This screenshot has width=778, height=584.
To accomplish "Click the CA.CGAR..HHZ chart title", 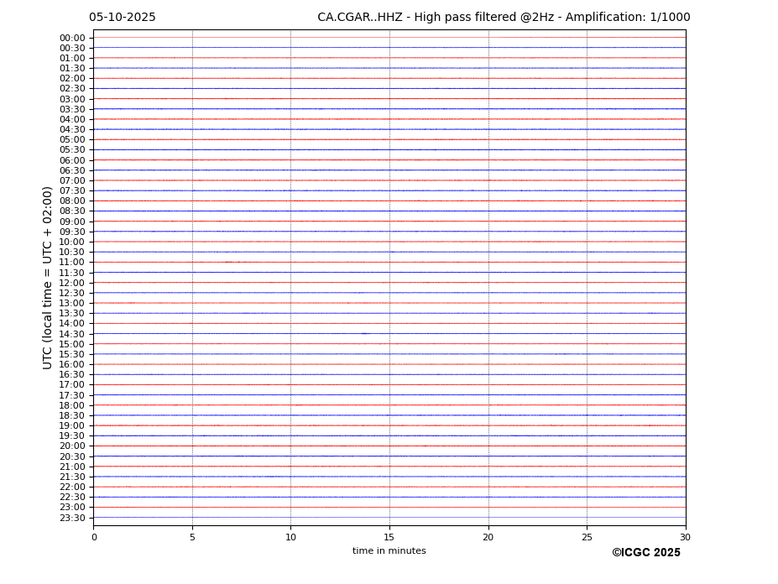I will [x=504, y=18].
